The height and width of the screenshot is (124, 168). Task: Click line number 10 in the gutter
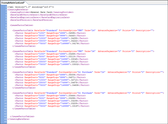pos(5,30)
